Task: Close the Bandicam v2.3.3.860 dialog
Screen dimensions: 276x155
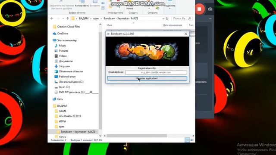Action: tap(186, 34)
